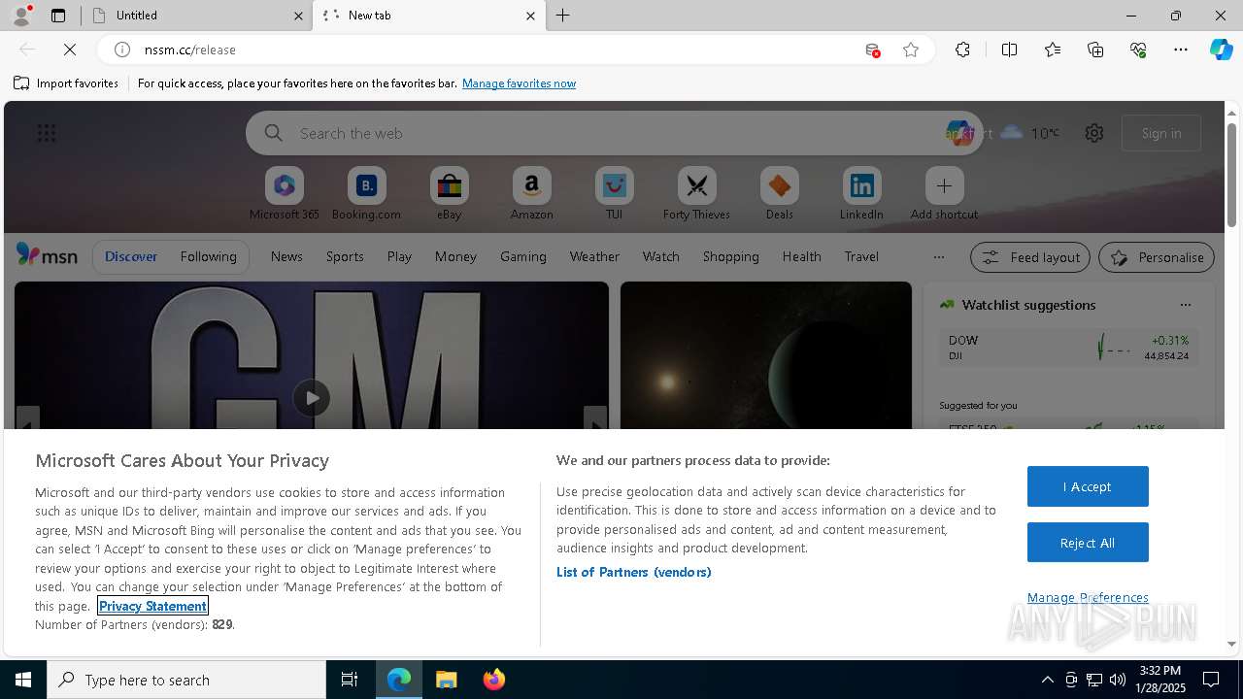The image size is (1243, 699).
Task: Open the Money category
Action: [455, 256]
